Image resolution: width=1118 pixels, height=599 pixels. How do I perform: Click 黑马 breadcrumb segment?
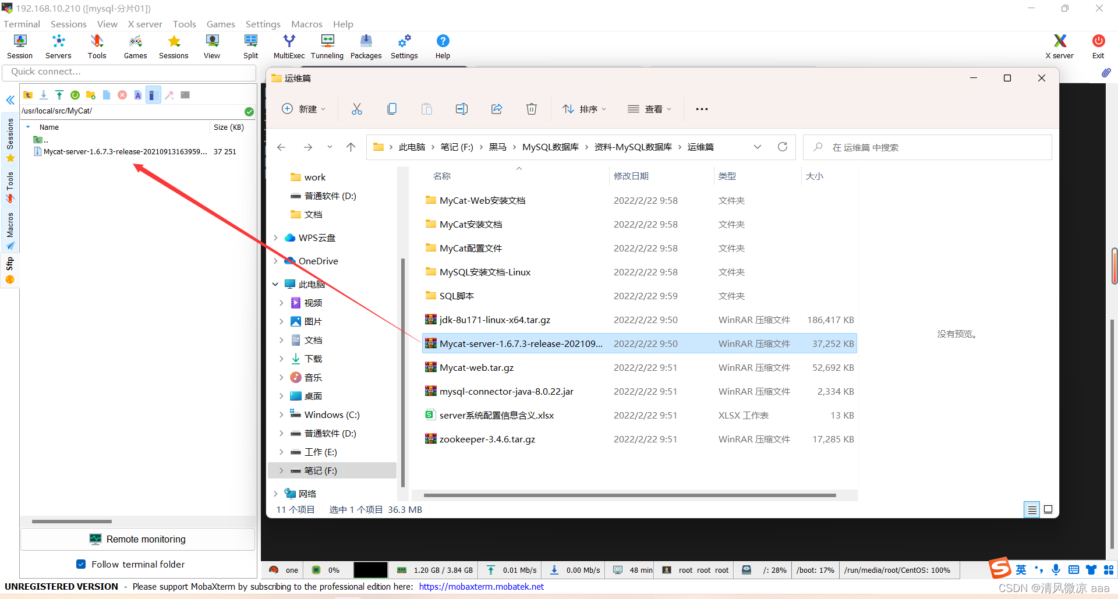tap(497, 147)
